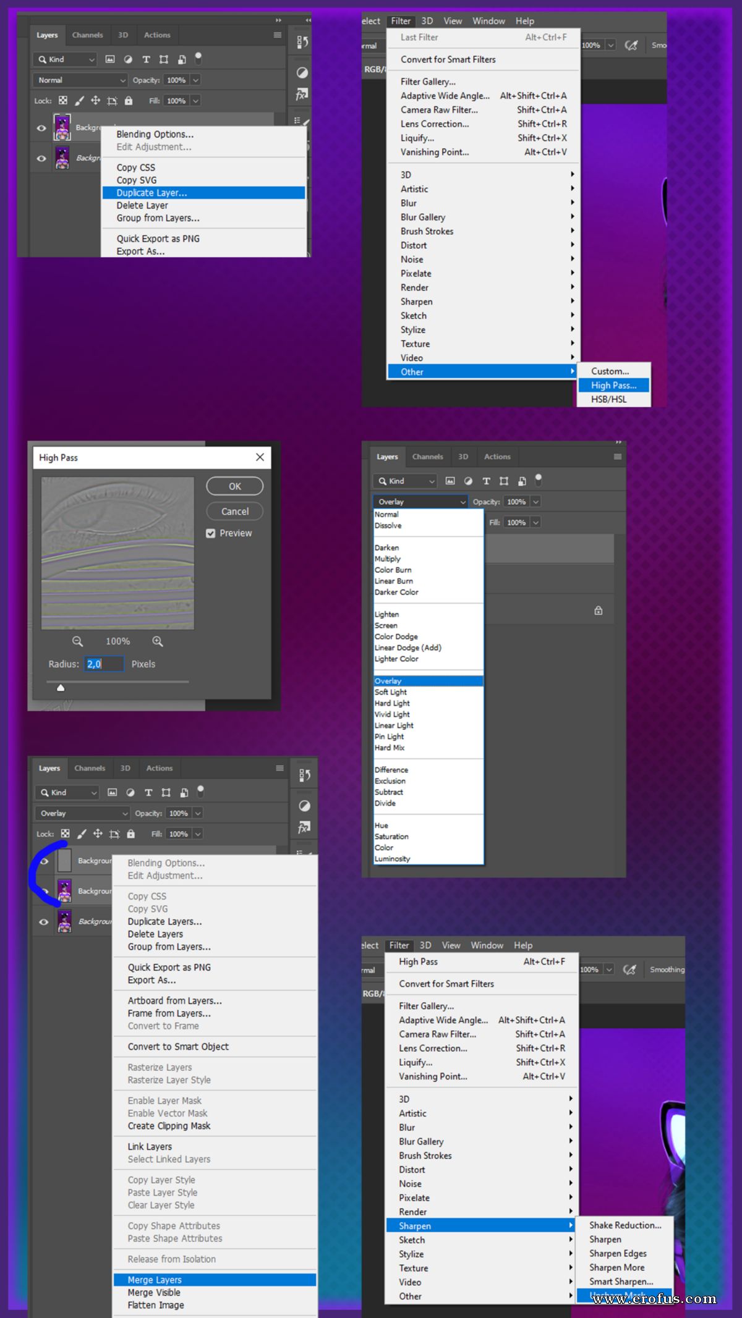The height and width of the screenshot is (1318, 742).
Task: Open Fill arrow in Normal-mode Layers panel
Action: (x=195, y=101)
